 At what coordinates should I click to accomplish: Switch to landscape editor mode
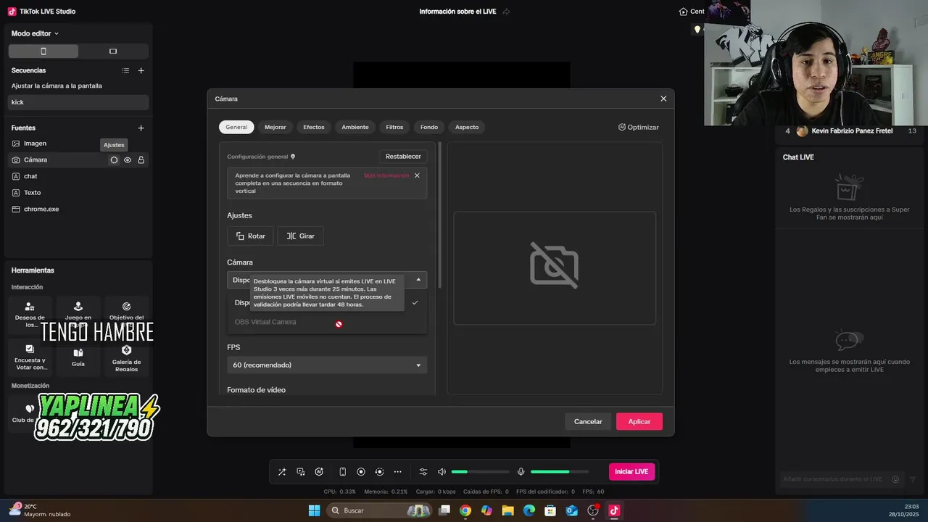coord(113,51)
